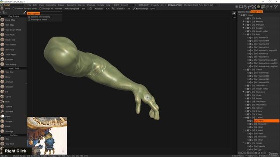Click the sphere shading icon in top toolbar
280x157 pixels.
click(259, 7)
